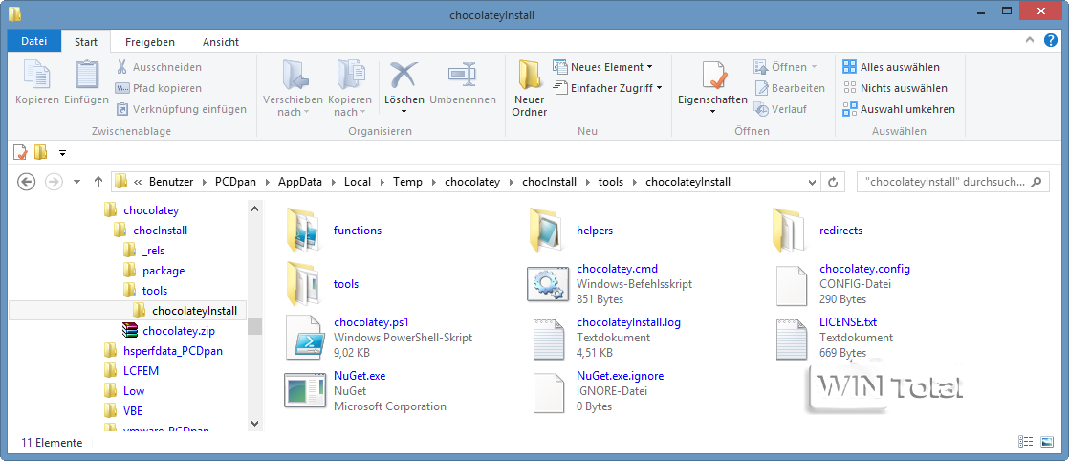
Task: Select the helpers folder icon
Action: tap(547, 230)
